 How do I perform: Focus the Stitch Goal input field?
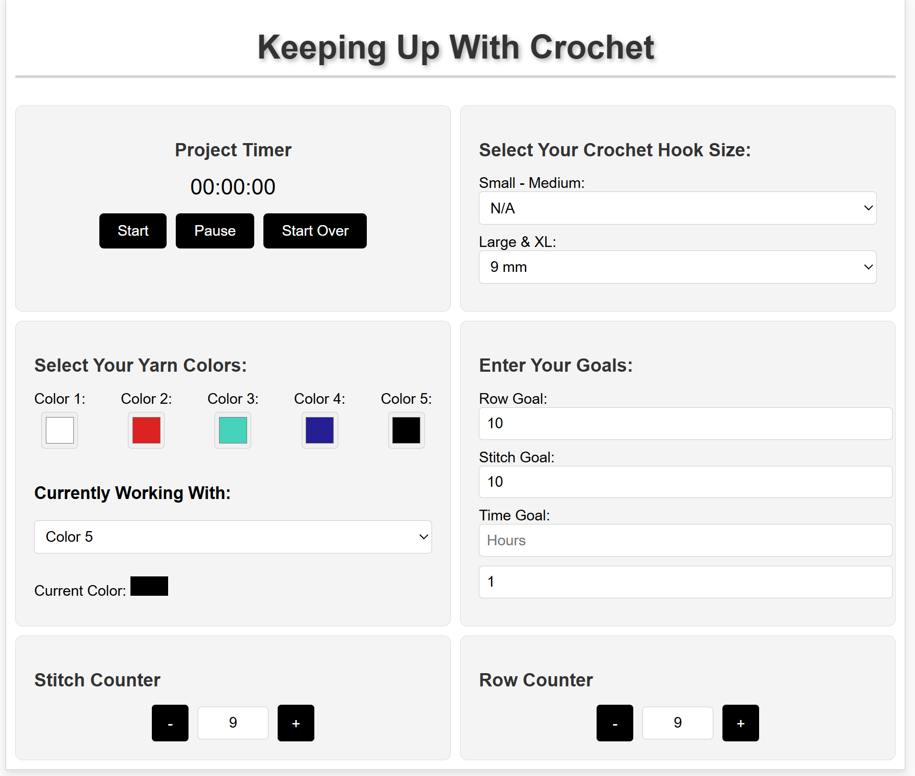pyautogui.click(x=686, y=482)
